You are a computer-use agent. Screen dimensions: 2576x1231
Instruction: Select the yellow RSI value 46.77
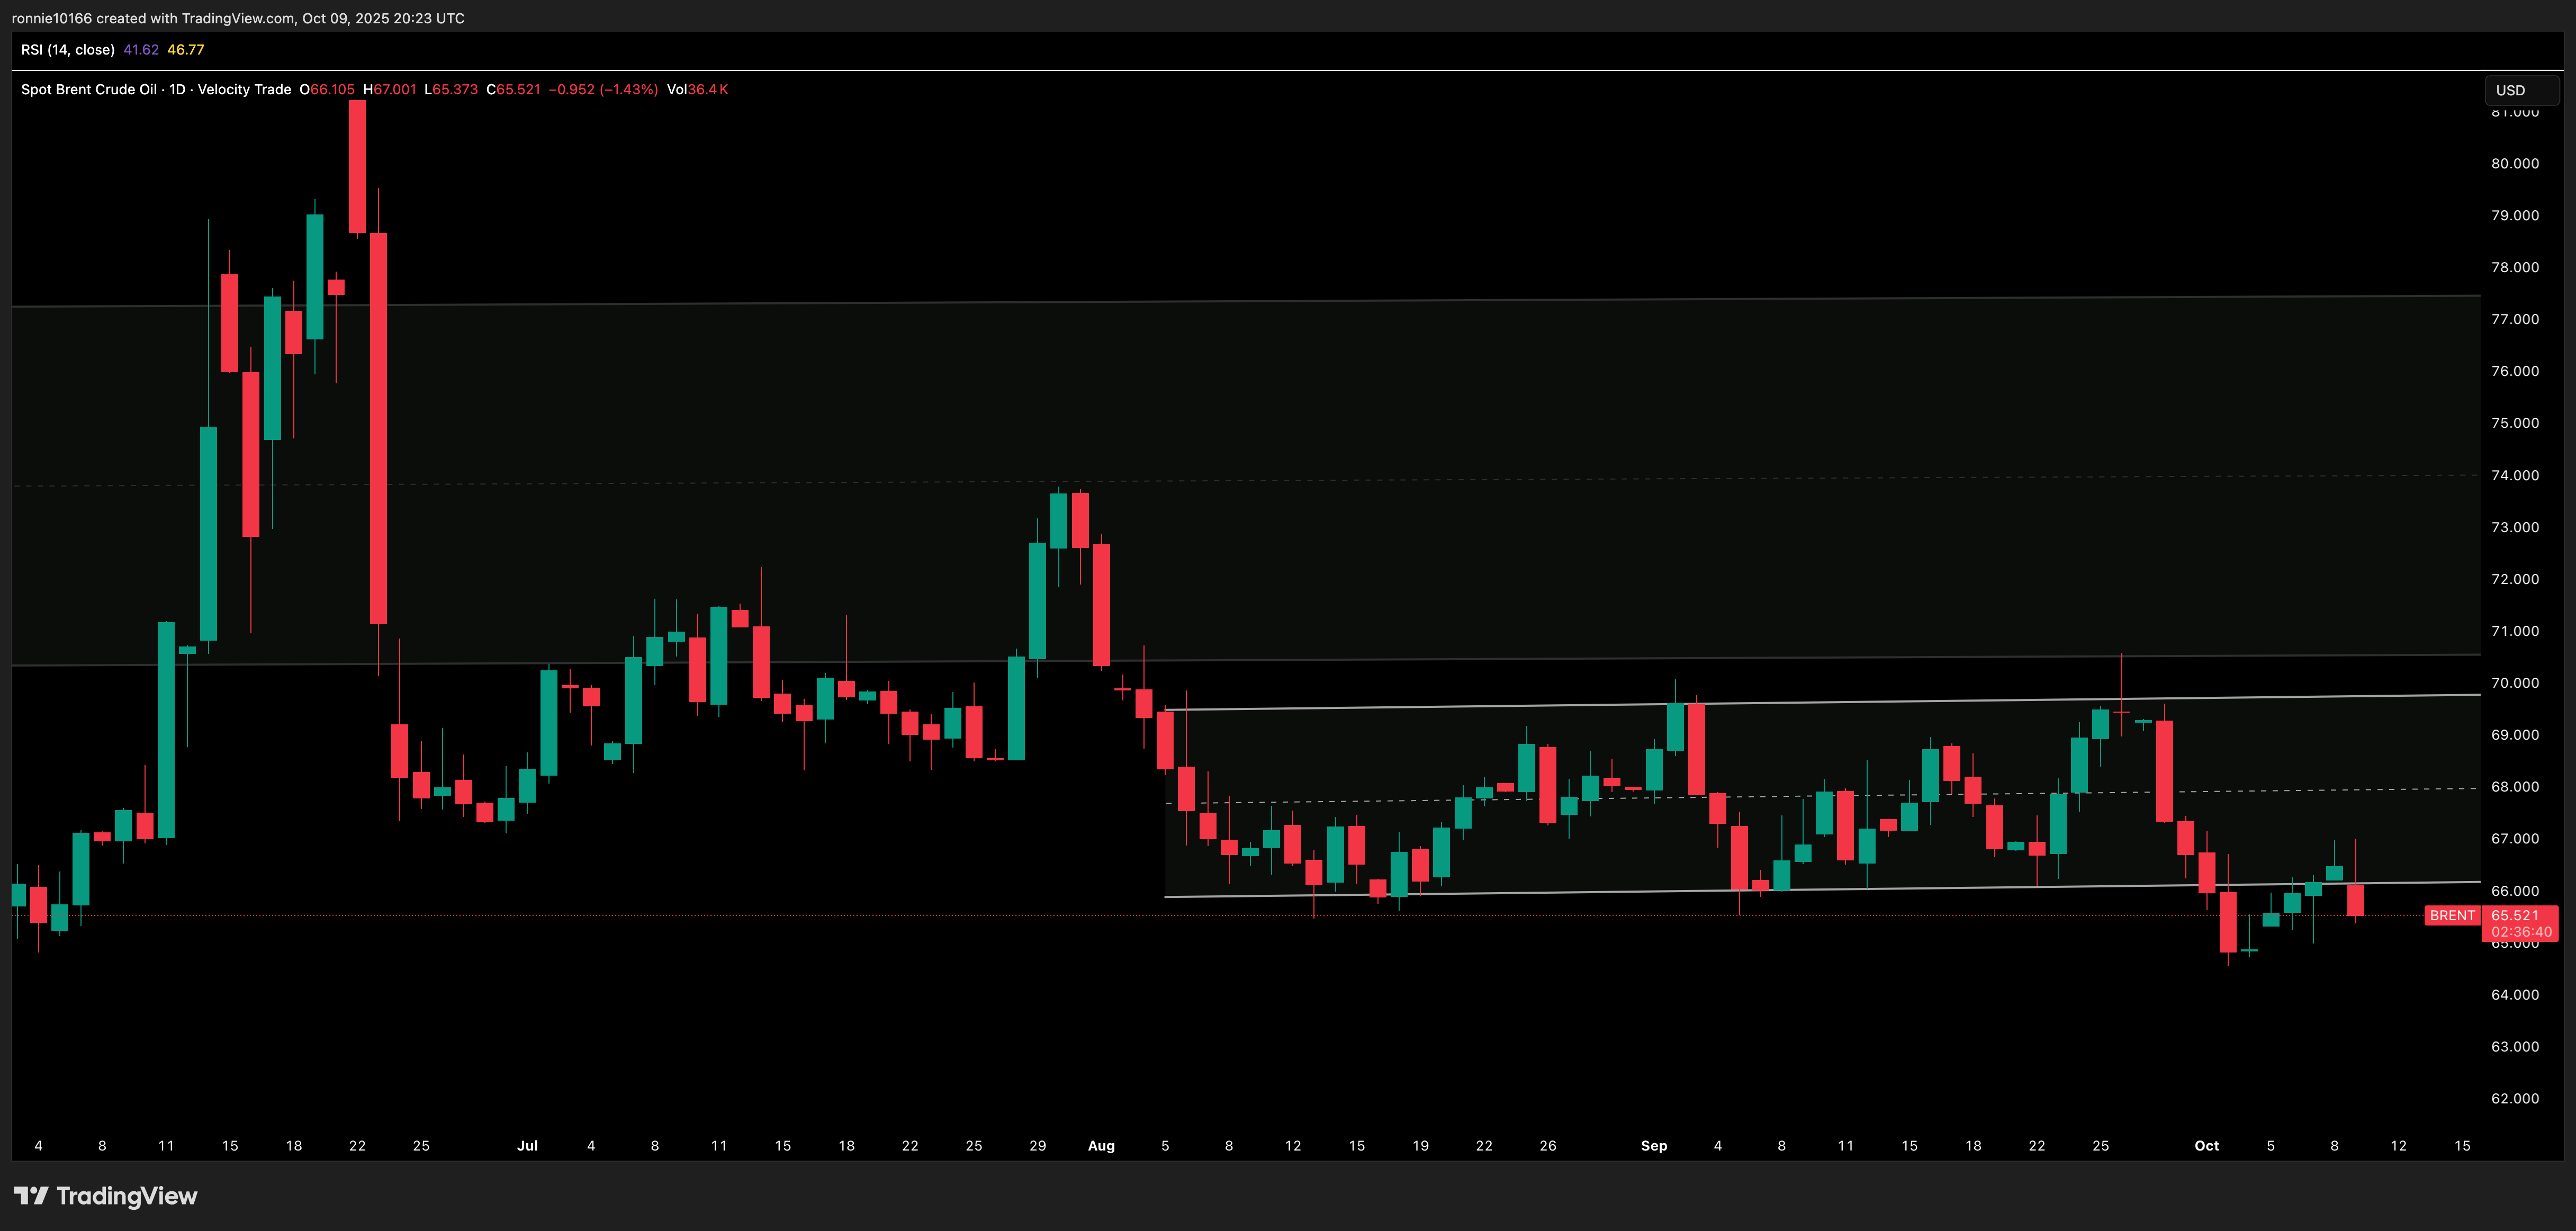[186, 49]
